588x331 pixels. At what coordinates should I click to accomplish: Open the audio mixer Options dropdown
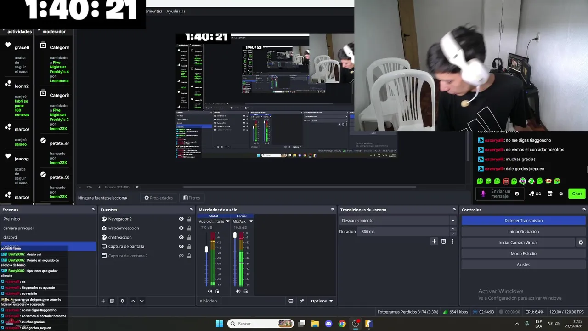[322, 301]
